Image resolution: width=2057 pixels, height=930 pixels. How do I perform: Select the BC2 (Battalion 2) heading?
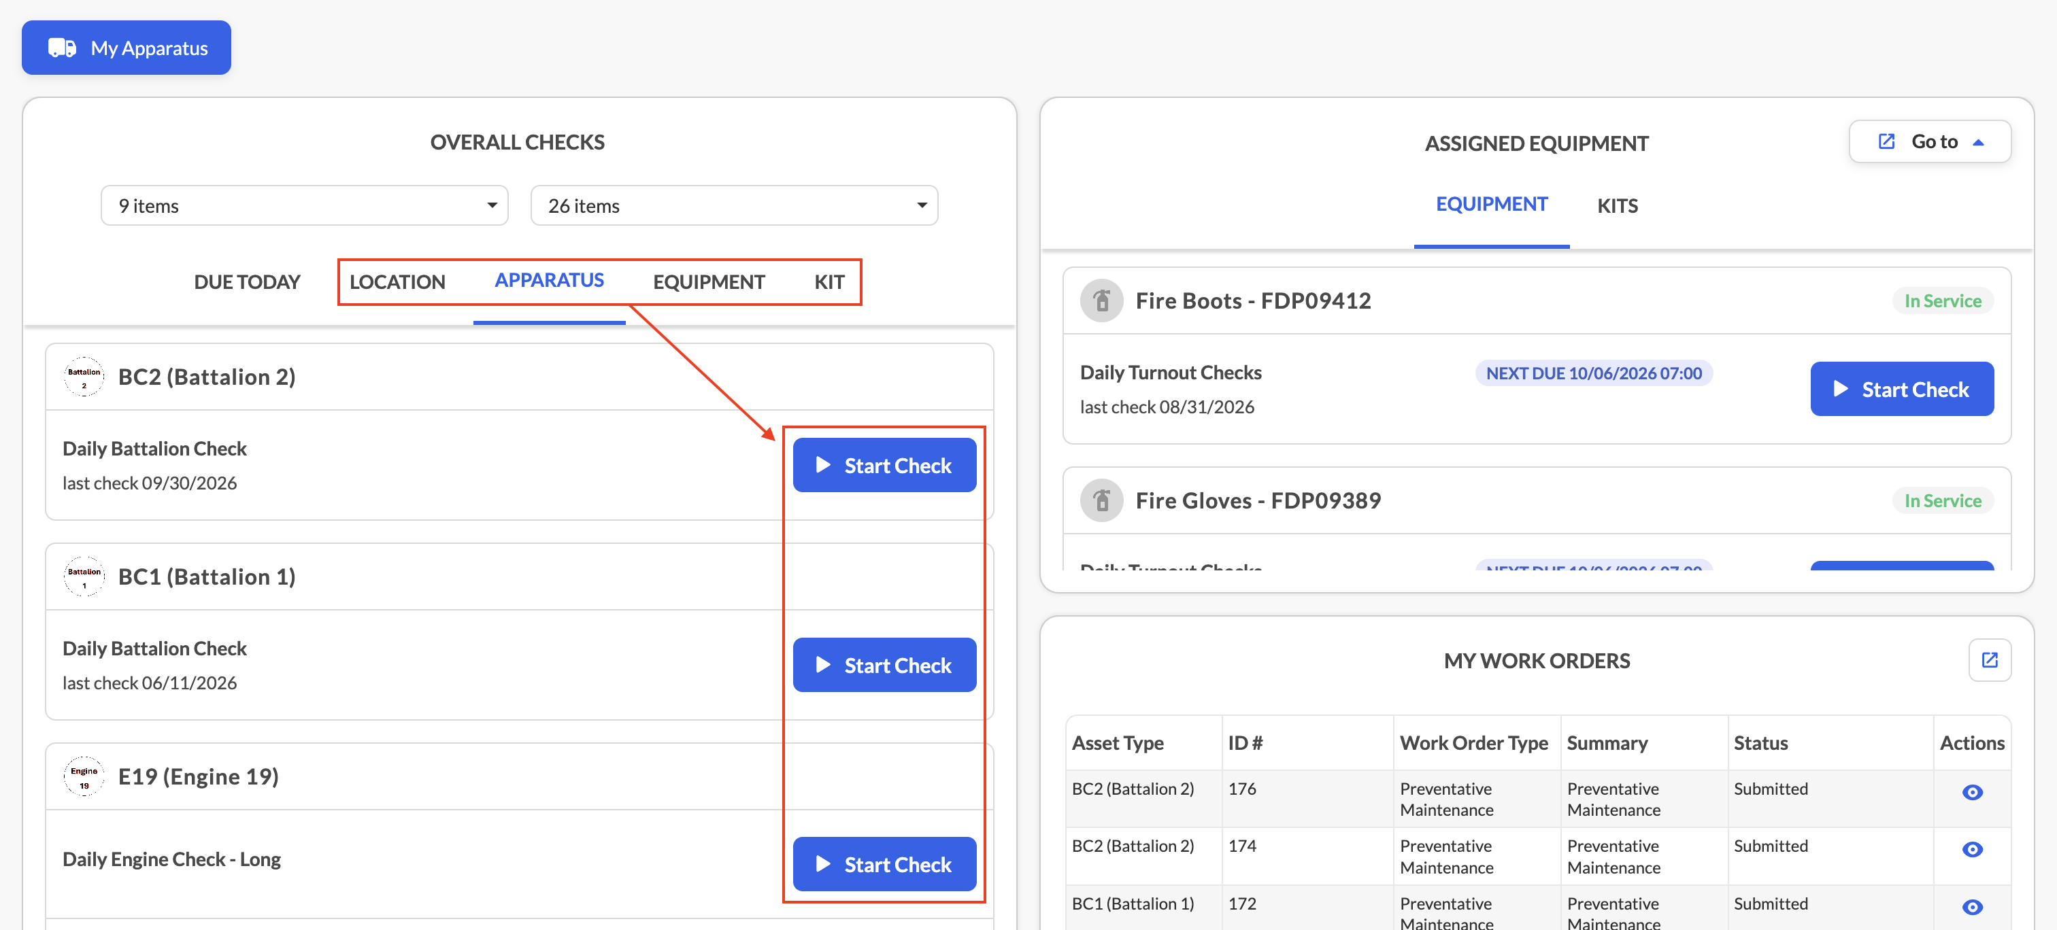coord(207,377)
